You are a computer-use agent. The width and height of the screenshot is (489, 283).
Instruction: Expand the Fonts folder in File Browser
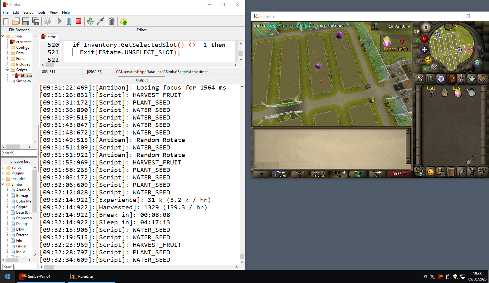click(7, 59)
